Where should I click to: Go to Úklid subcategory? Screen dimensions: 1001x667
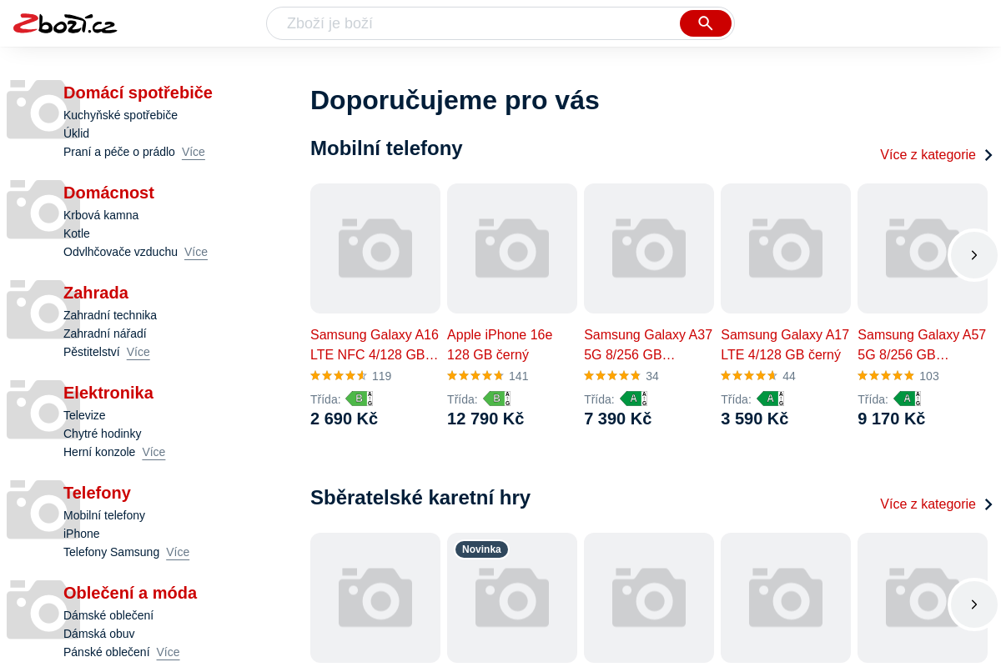click(76, 133)
